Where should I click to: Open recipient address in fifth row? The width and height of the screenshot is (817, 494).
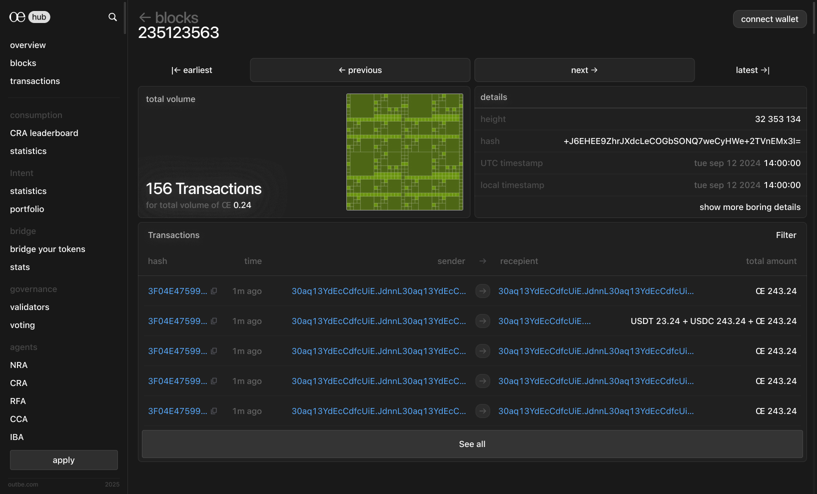pos(596,411)
